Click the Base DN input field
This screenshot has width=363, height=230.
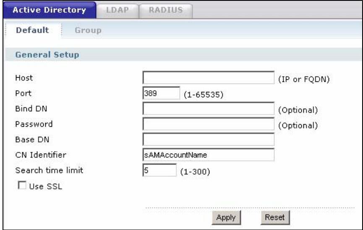(x=208, y=139)
